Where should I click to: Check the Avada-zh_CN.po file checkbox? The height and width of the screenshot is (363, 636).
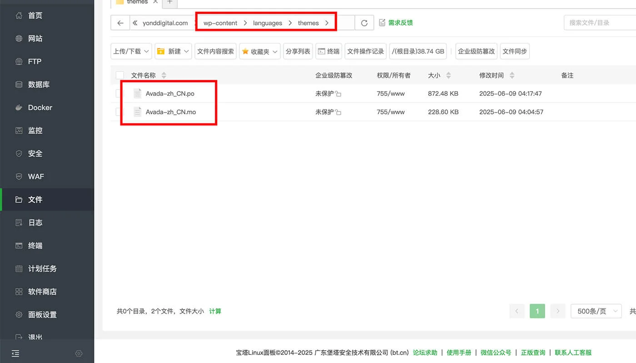pos(119,93)
